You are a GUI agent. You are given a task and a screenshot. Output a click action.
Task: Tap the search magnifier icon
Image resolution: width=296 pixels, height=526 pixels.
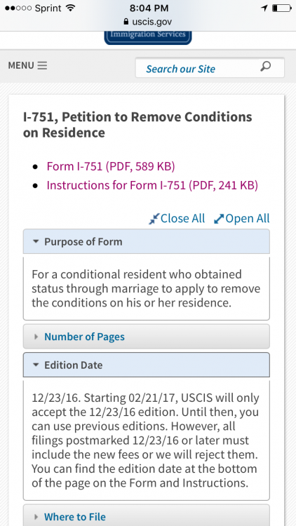point(265,67)
